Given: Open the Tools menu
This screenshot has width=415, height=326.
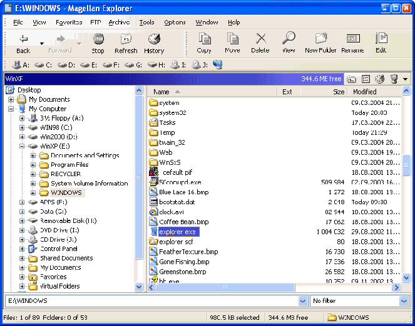Looking at the screenshot, I should pos(146,22).
